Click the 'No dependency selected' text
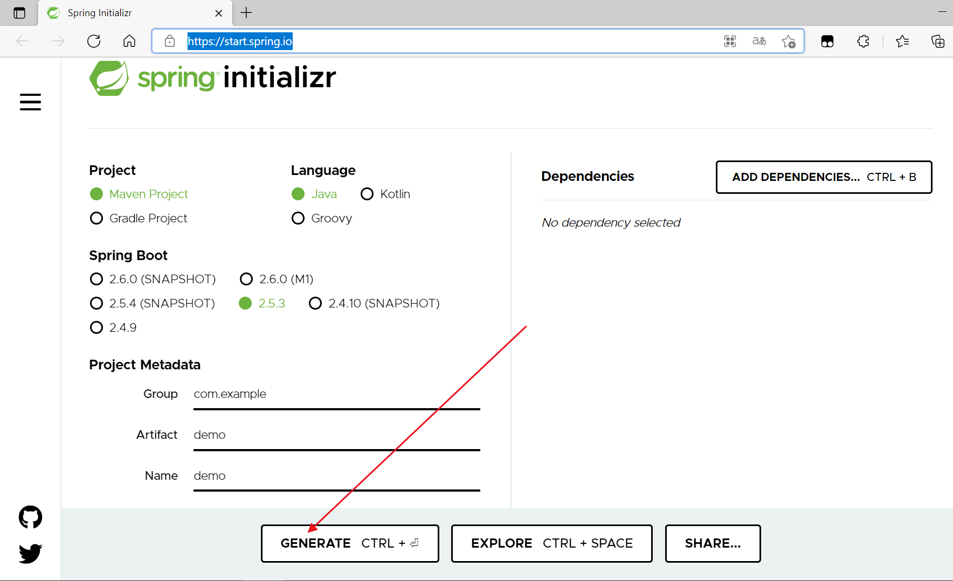The height and width of the screenshot is (581, 953). coord(611,222)
